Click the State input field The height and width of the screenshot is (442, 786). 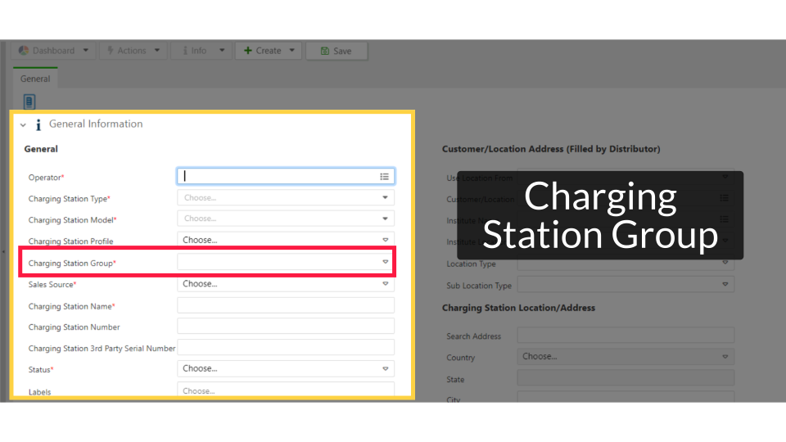pos(626,378)
